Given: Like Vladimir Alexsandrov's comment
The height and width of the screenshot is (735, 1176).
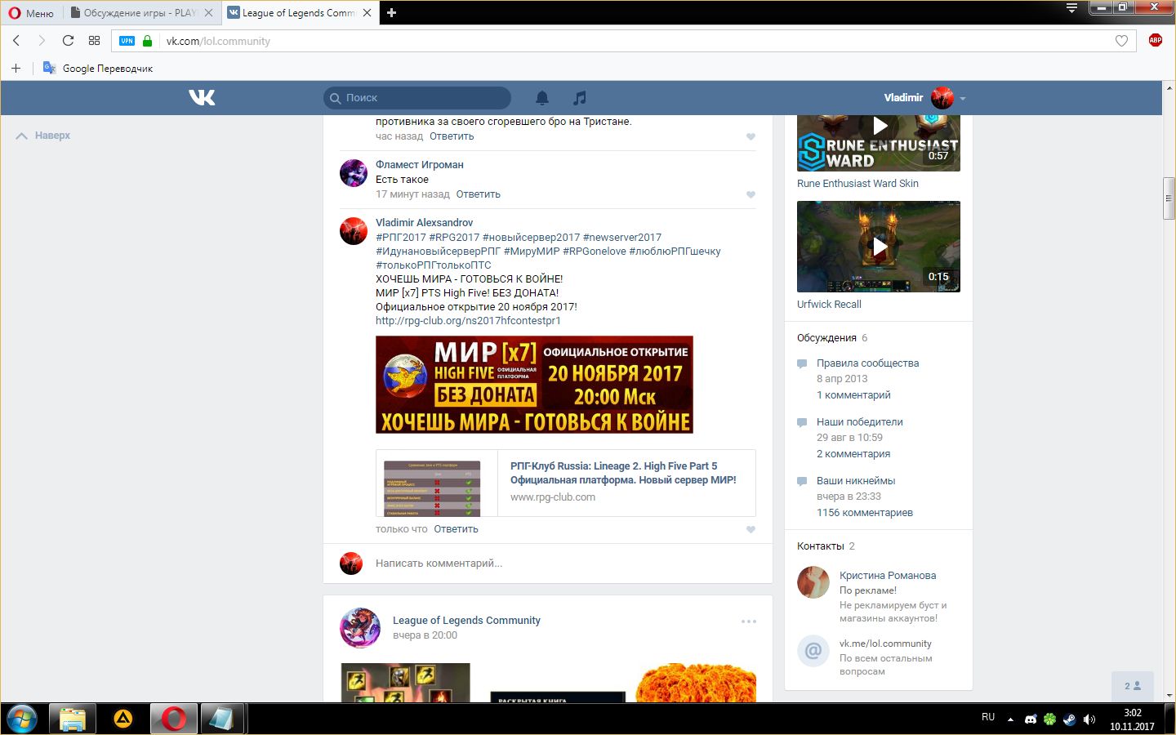Looking at the screenshot, I should 751,529.
